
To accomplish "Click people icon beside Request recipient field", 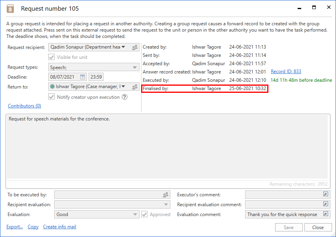I will [x=135, y=47].
